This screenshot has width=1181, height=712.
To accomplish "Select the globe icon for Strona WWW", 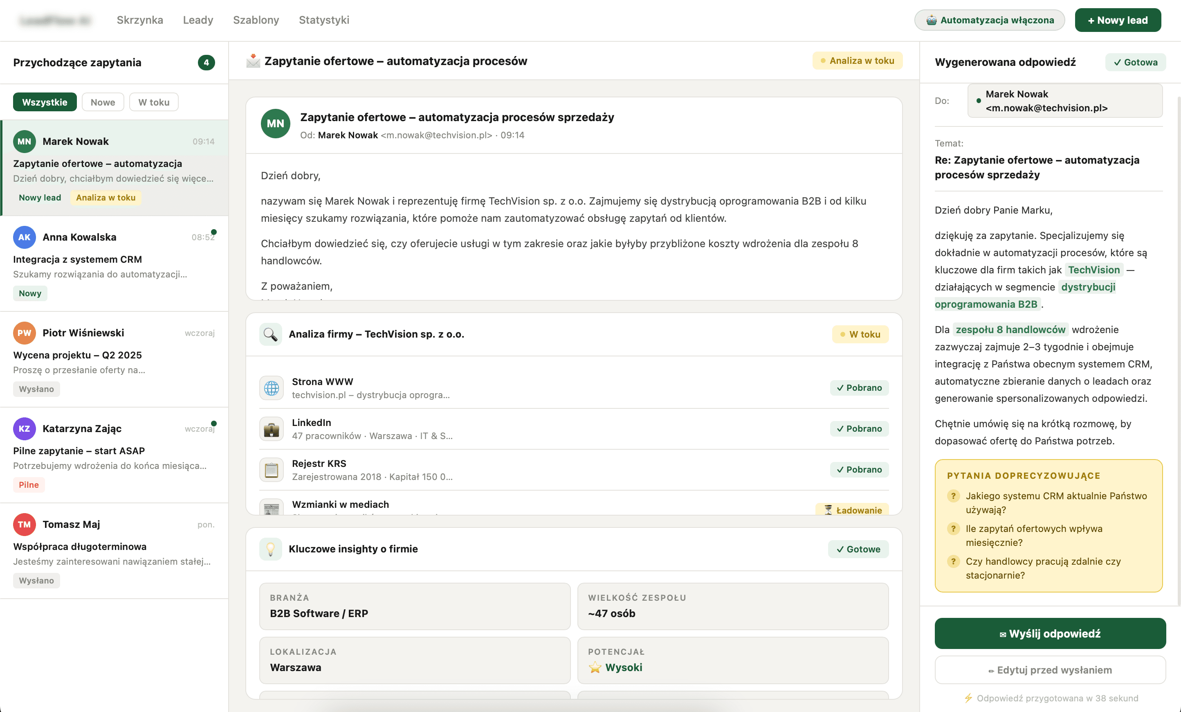I will pyautogui.click(x=271, y=388).
